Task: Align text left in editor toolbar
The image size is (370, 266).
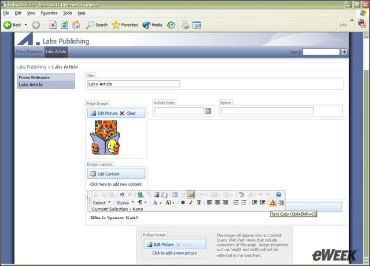Action: [x=209, y=203]
